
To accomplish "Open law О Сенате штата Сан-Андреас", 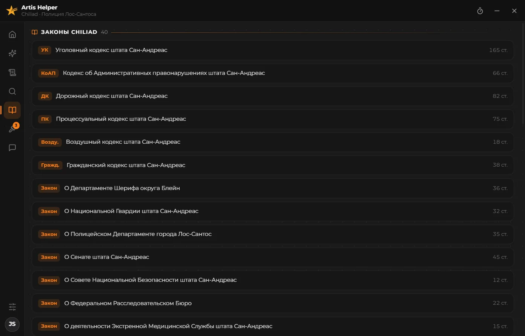I will click(273, 257).
